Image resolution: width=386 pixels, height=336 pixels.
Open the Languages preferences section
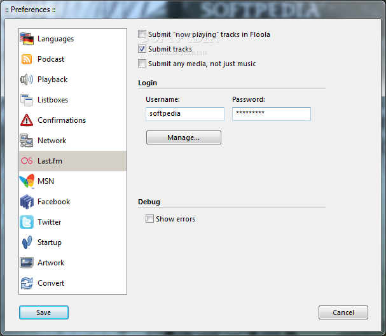[73, 39]
